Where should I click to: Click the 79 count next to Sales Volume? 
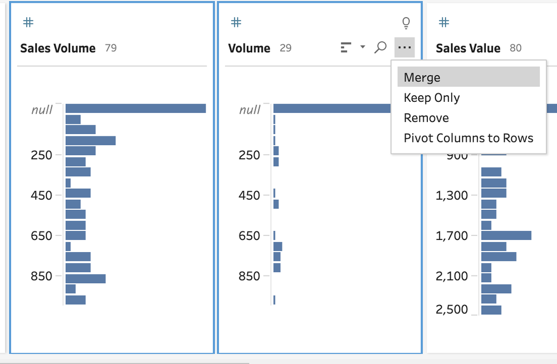(x=111, y=48)
